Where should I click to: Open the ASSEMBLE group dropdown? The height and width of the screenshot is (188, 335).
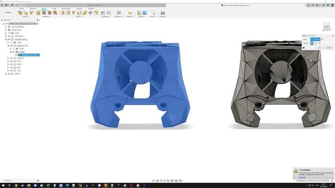105,16
